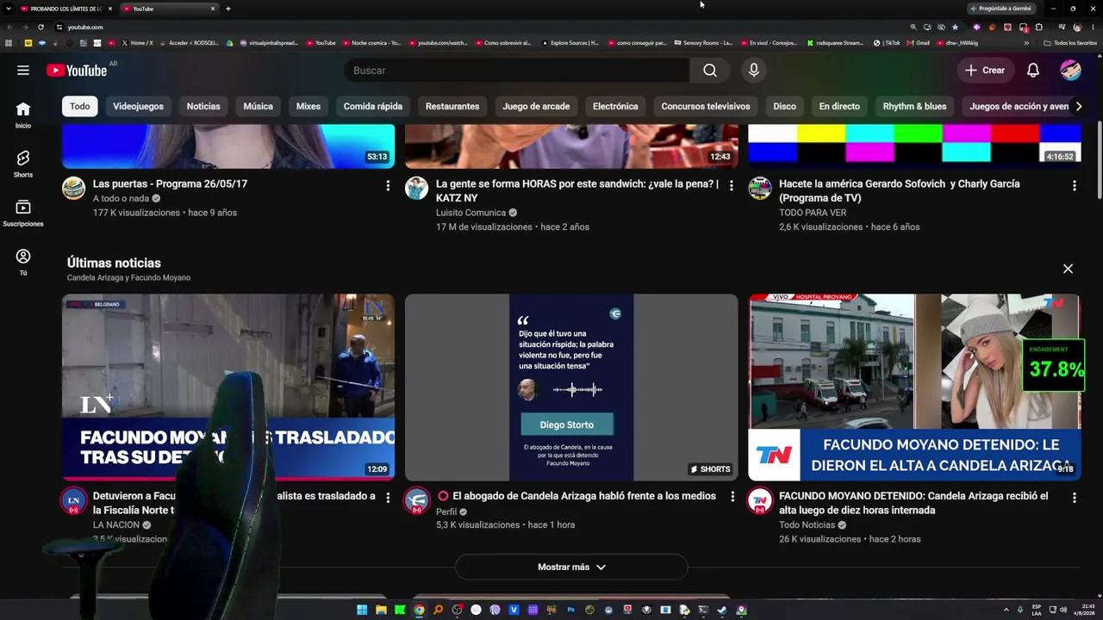Show more filter chips with right arrow

[x=1078, y=107]
